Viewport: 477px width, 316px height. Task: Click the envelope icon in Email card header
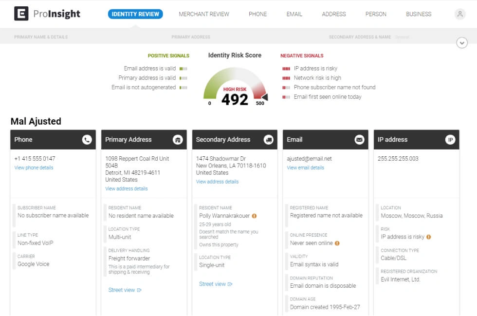(359, 140)
